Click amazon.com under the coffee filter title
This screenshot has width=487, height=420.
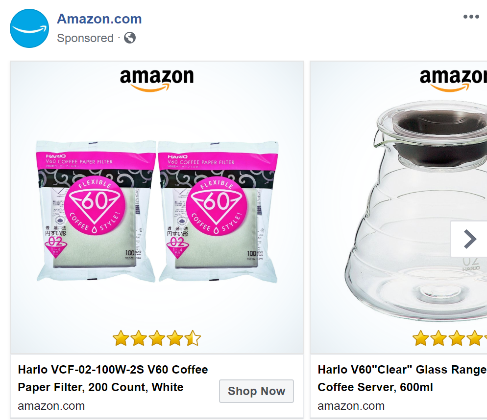[x=51, y=406]
